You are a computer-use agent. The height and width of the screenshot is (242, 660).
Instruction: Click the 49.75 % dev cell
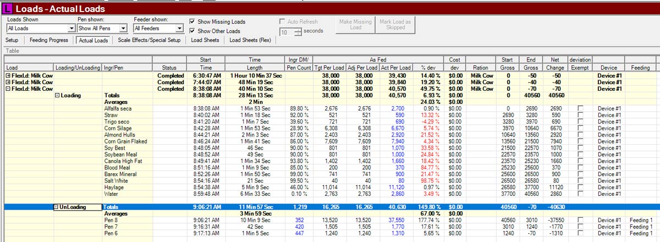[x=431, y=89]
